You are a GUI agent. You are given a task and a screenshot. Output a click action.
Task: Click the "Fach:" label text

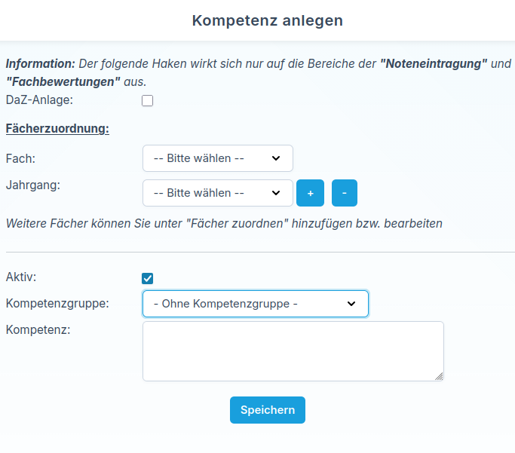(20, 158)
